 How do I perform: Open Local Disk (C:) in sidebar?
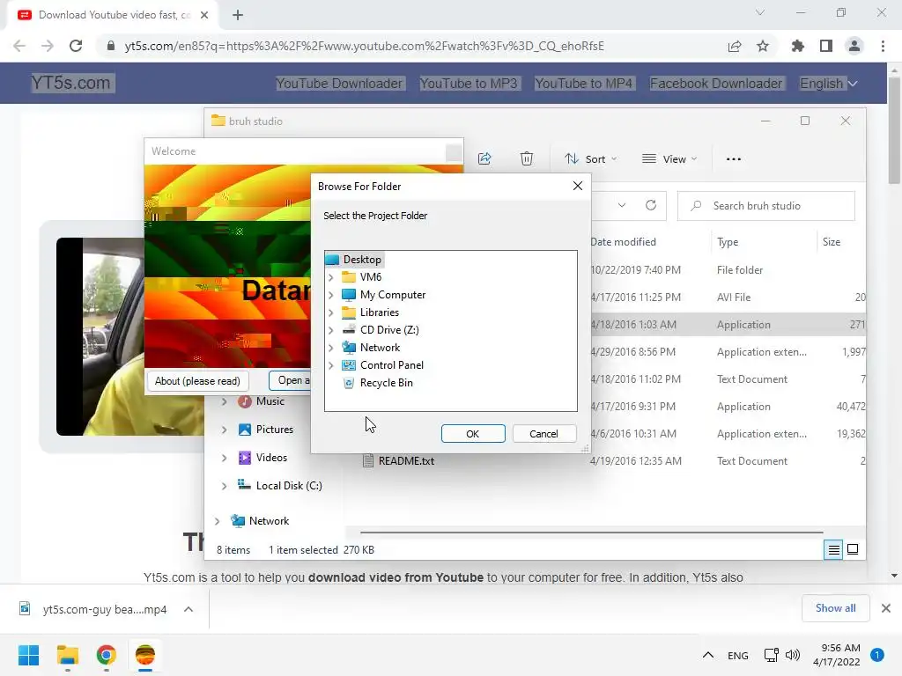tap(289, 486)
